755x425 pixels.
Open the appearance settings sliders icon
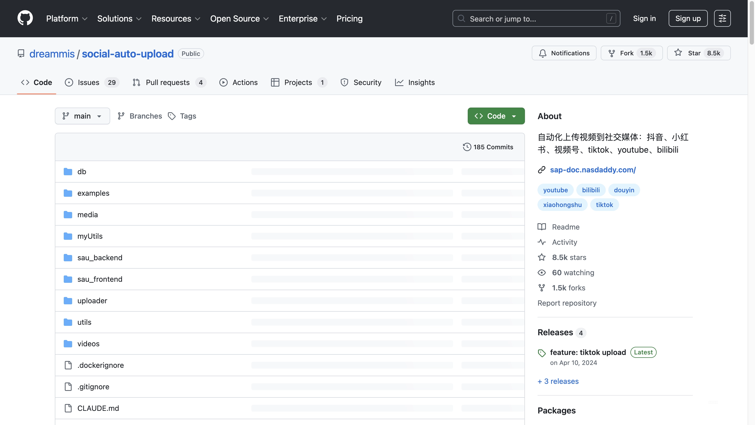click(x=722, y=18)
